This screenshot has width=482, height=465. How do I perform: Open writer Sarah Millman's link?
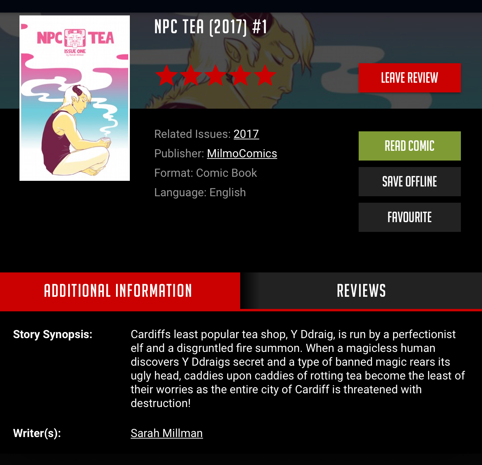click(167, 433)
